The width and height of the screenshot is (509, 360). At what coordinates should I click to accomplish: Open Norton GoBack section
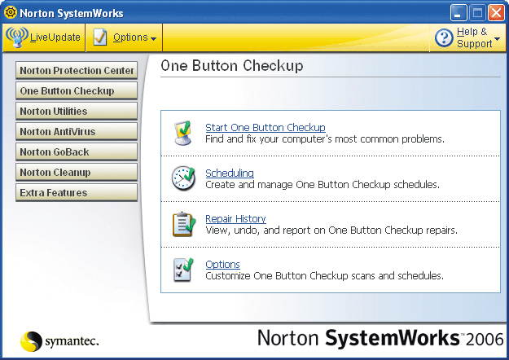tap(77, 152)
